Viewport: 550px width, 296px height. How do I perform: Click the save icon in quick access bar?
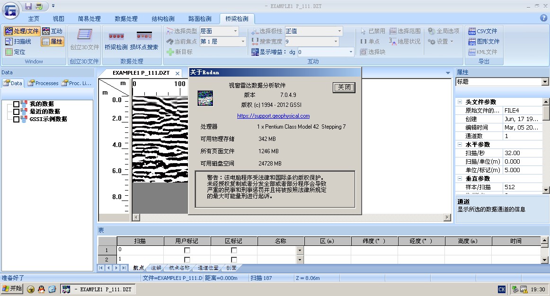click(x=28, y=6)
